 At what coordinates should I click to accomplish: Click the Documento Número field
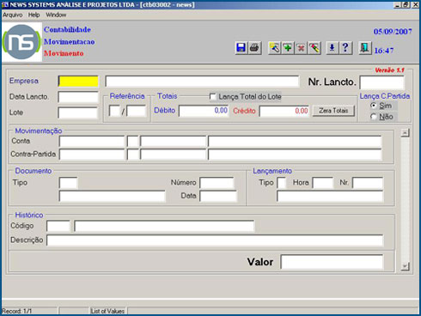click(217, 183)
